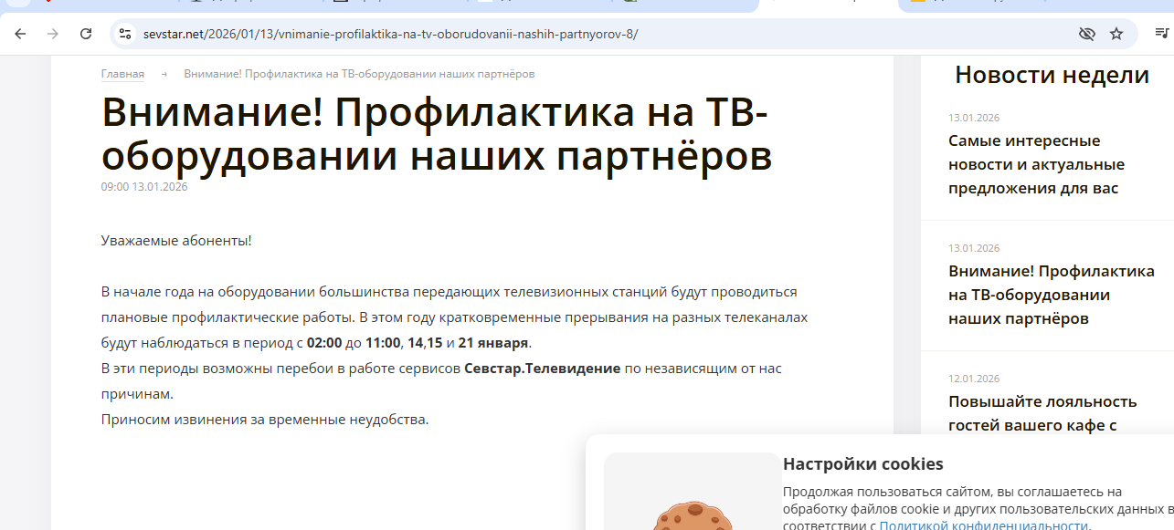Screen dimensions: 1174x530
Task: Bookmark this page with the star icon
Action: 1116,34
